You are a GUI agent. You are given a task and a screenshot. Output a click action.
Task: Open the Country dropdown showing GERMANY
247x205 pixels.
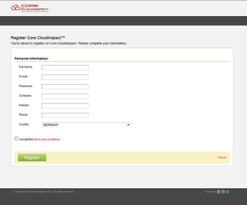pyautogui.click(x=86, y=125)
